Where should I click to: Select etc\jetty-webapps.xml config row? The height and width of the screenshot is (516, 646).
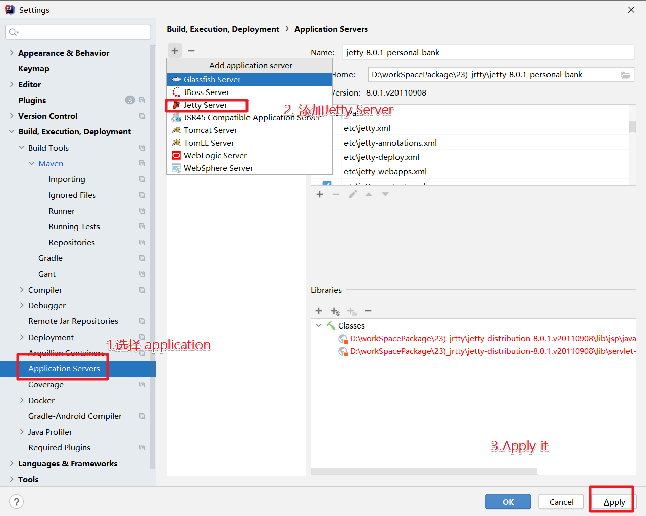470,171
